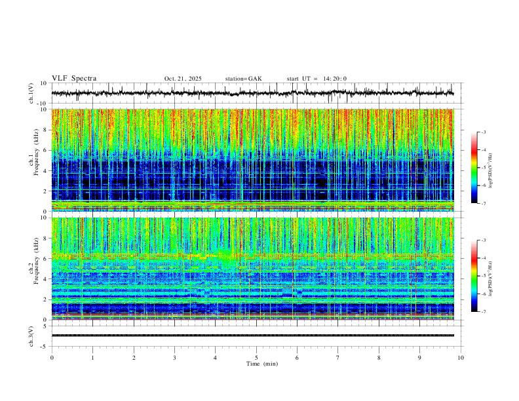Viewport: 519px width, 401px height.
Task: Click Time axis tick label "9"
Action: click(x=419, y=358)
